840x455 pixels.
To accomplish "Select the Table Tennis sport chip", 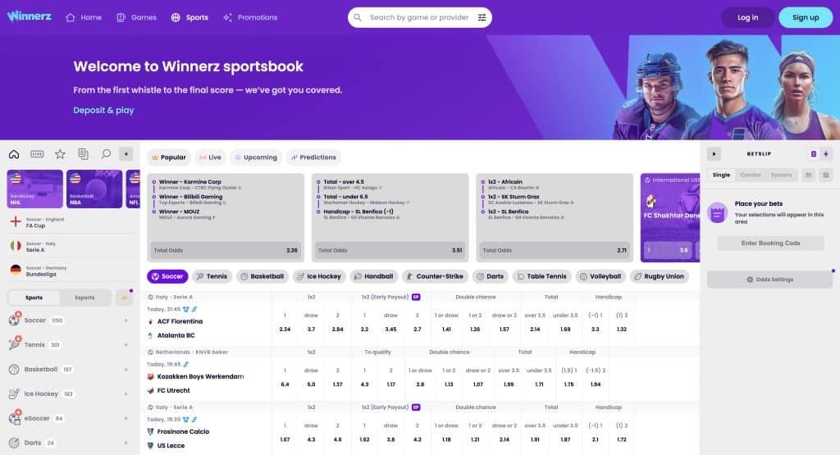I will (541, 276).
